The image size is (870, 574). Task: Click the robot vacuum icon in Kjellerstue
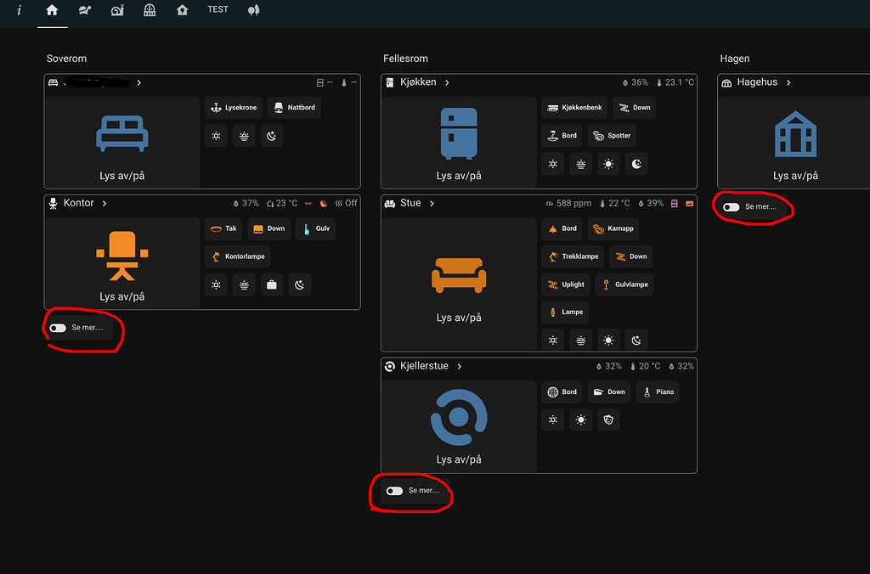tap(459, 416)
